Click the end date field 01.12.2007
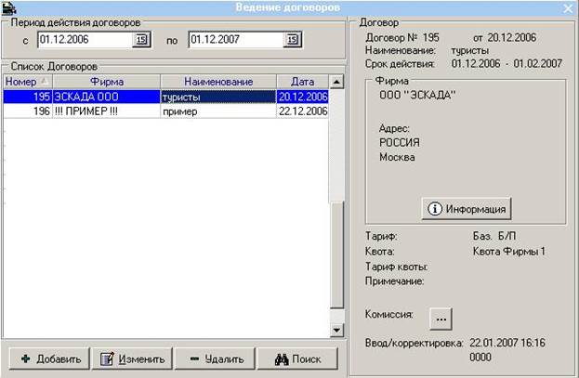This screenshot has height=378, width=579. pyautogui.click(x=234, y=39)
